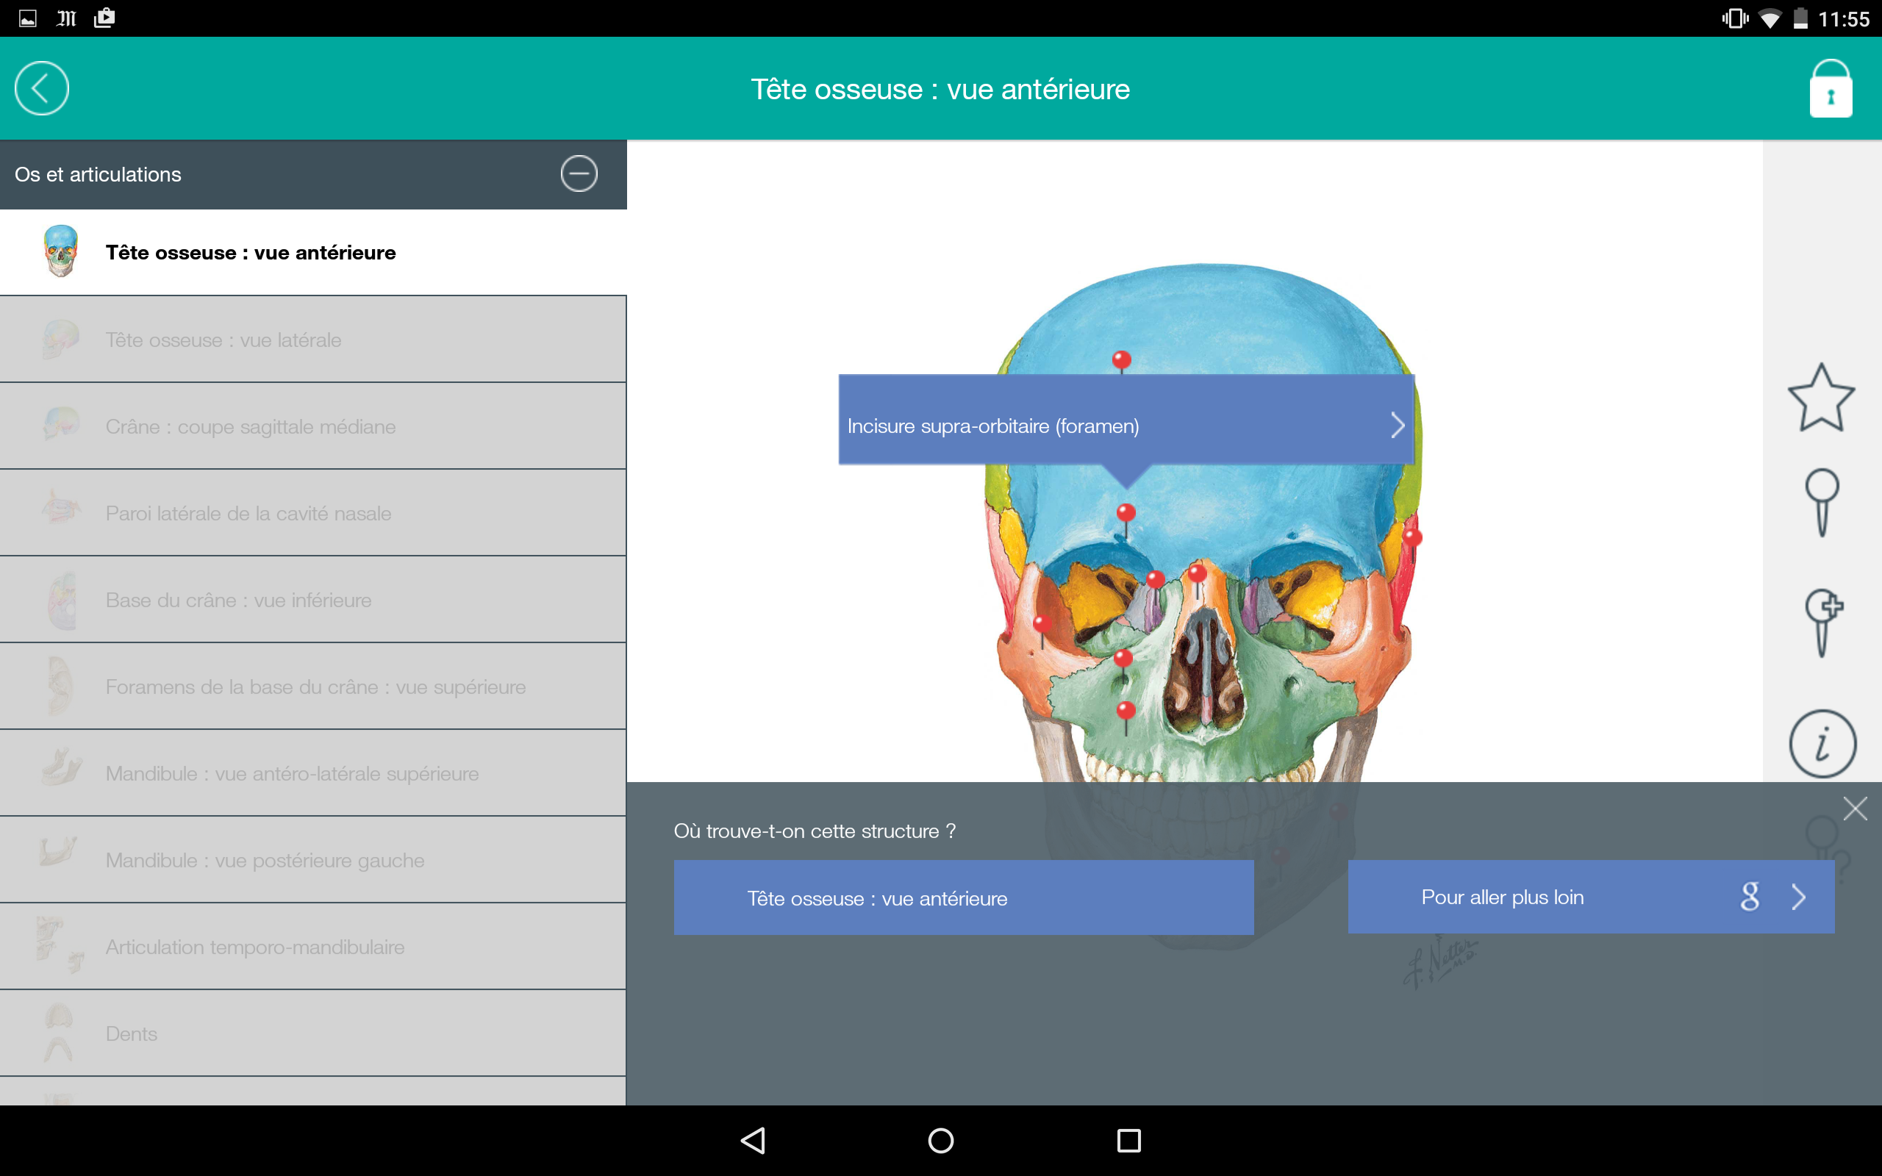
Task: Open Base du crâne : vue inférieure
Action: [x=312, y=600]
